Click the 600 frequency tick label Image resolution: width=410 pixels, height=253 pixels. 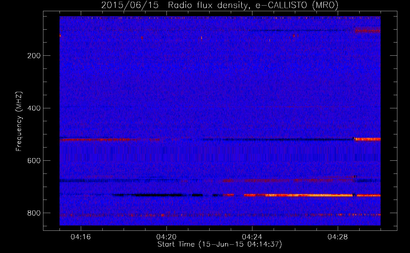(x=34, y=161)
